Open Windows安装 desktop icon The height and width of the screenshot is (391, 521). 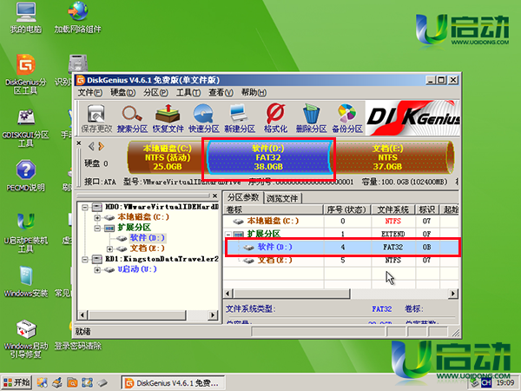[x=25, y=282]
